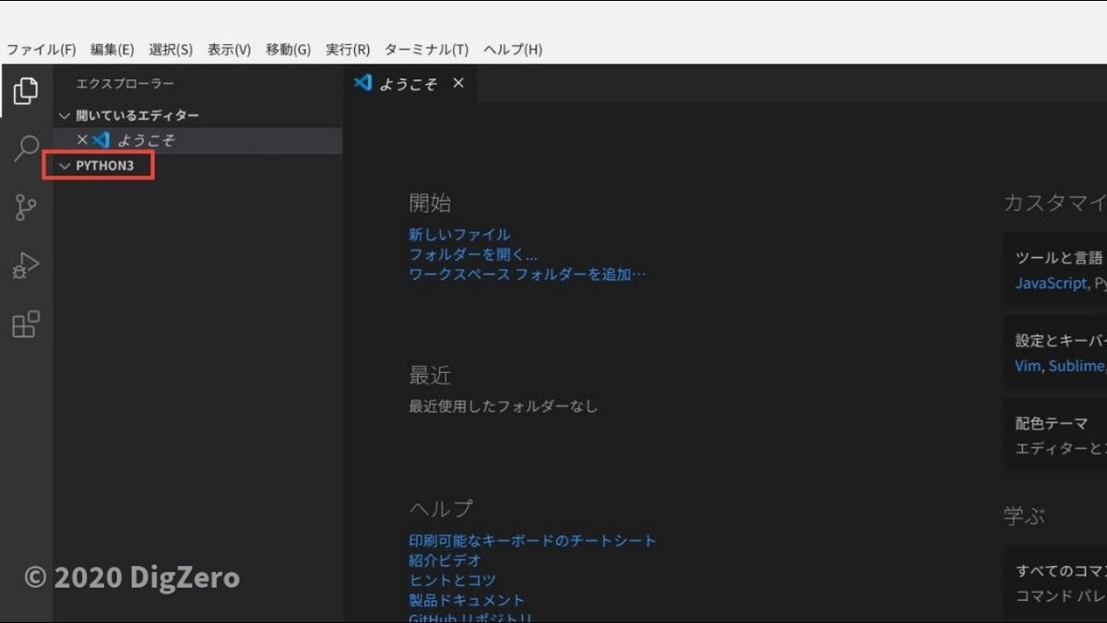This screenshot has width=1107, height=623.
Task: Open the 印刷可能なキーボードのチートシート link
Action: (531, 540)
